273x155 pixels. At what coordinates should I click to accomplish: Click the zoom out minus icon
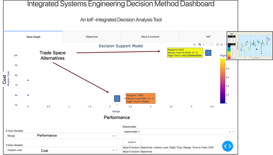222,45
